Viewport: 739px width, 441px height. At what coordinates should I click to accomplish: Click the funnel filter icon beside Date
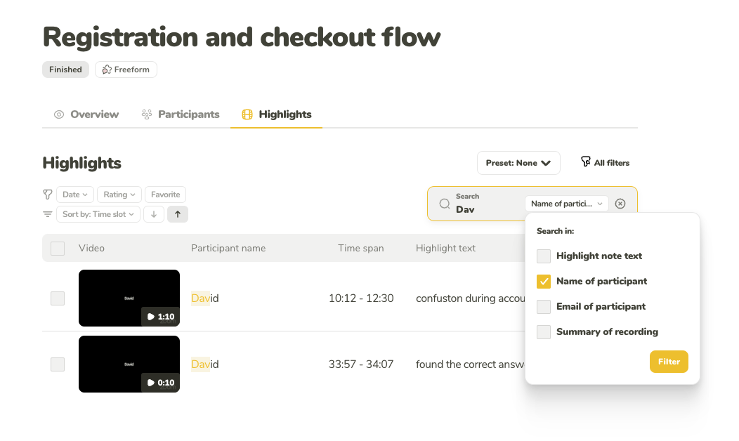(x=48, y=195)
